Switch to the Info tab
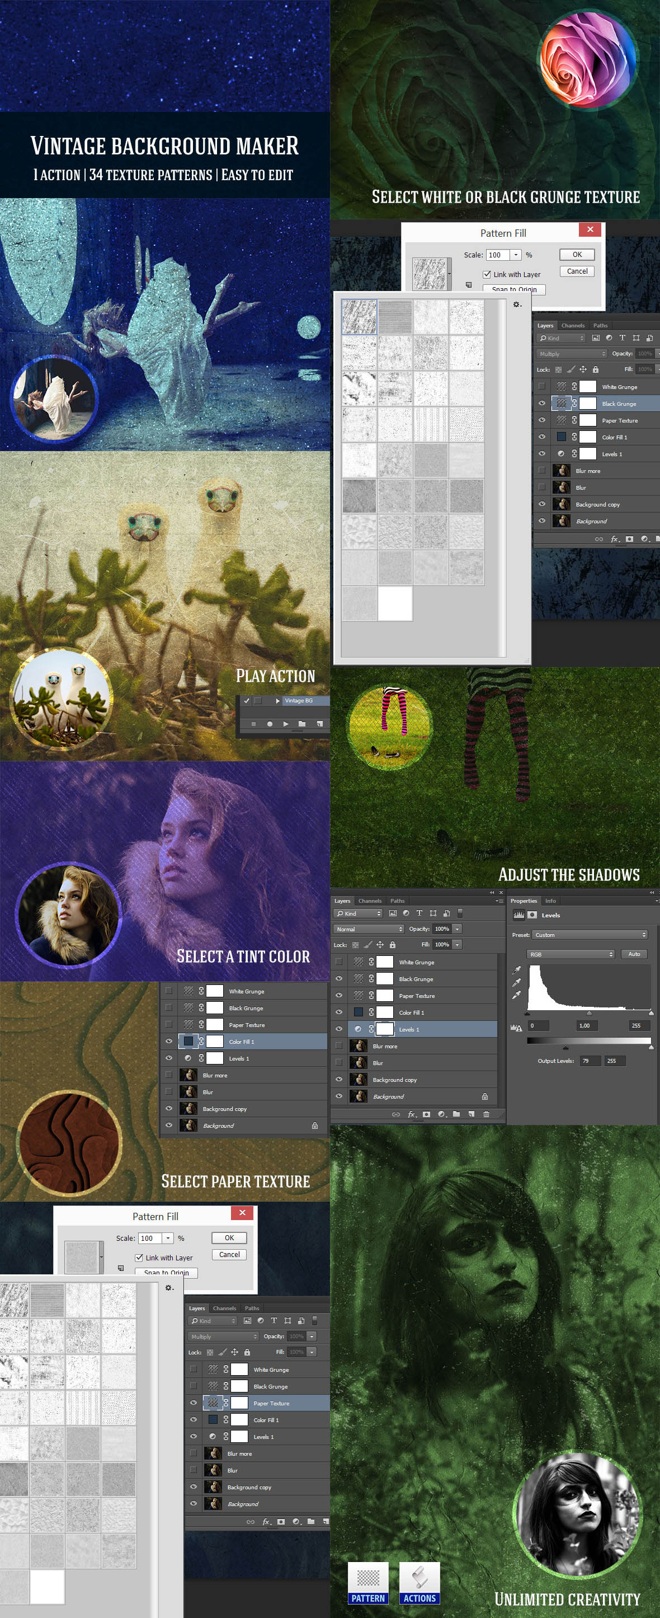The width and height of the screenshot is (660, 1618). coord(550,901)
